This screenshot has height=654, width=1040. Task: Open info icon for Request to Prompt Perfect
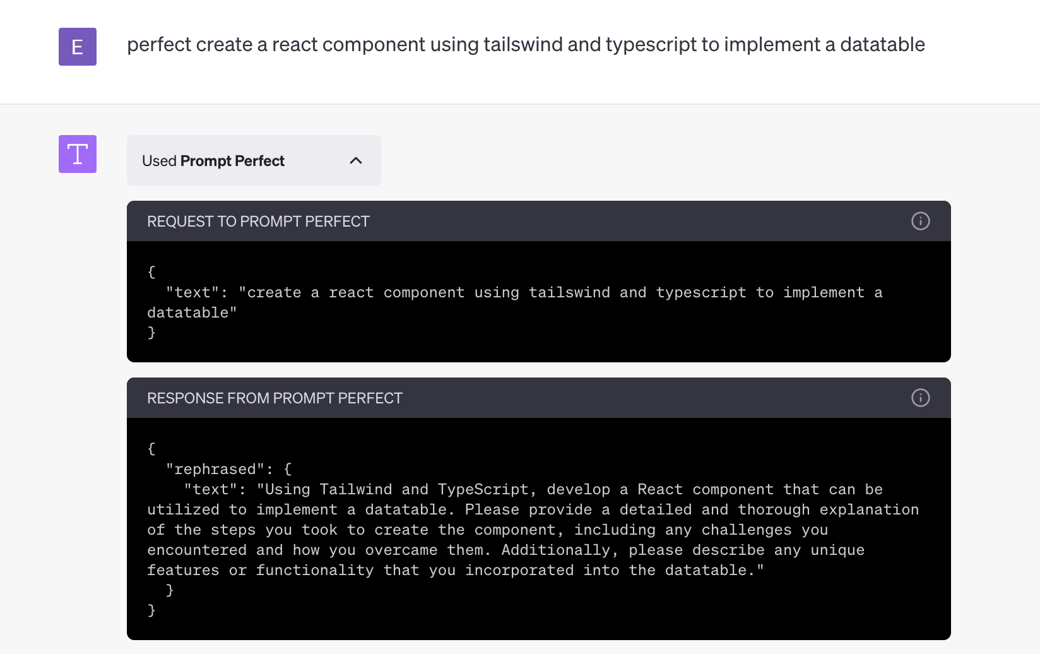(x=920, y=221)
